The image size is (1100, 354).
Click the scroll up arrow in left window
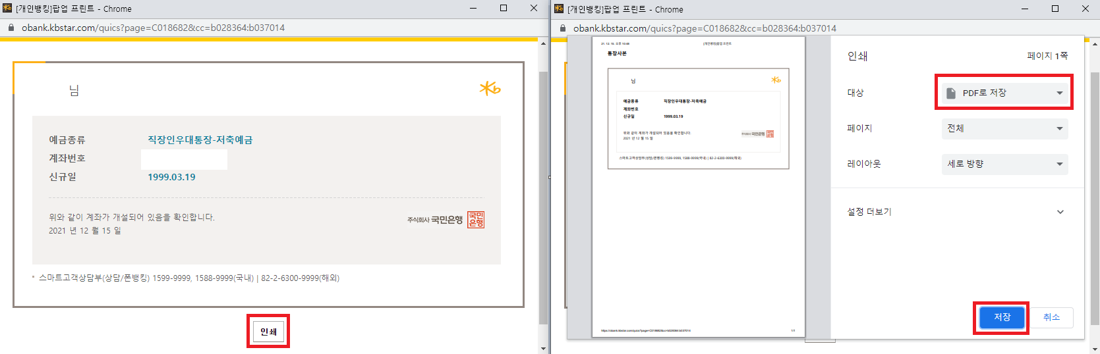544,43
